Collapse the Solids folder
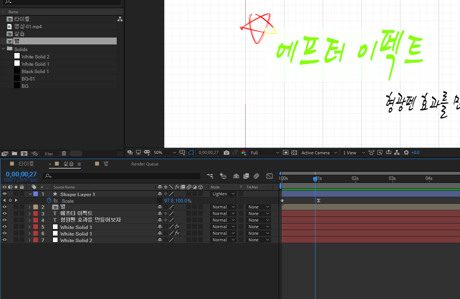Image resolution: width=460 pixels, height=299 pixels. point(3,49)
